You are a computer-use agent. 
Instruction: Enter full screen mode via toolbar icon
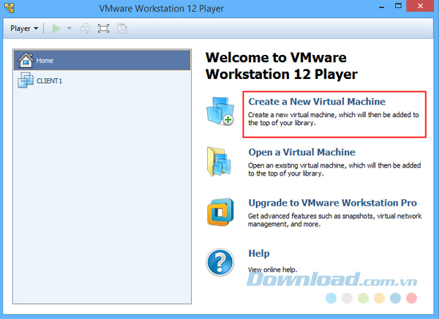tap(103, 29)
